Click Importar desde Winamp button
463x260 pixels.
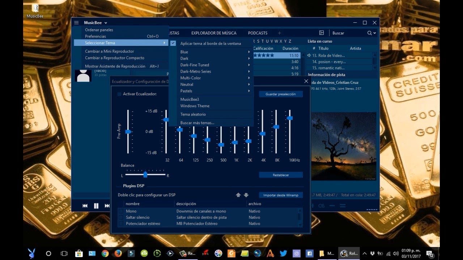click(x=281, y=195)
